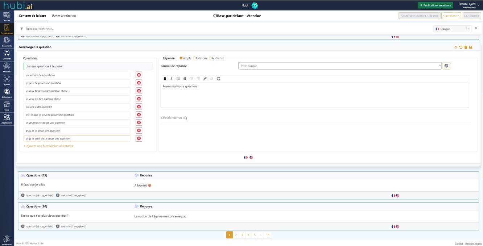Open the Scénarios section in the sidebar
Screen dimensions: 483x246
(7, 54)
